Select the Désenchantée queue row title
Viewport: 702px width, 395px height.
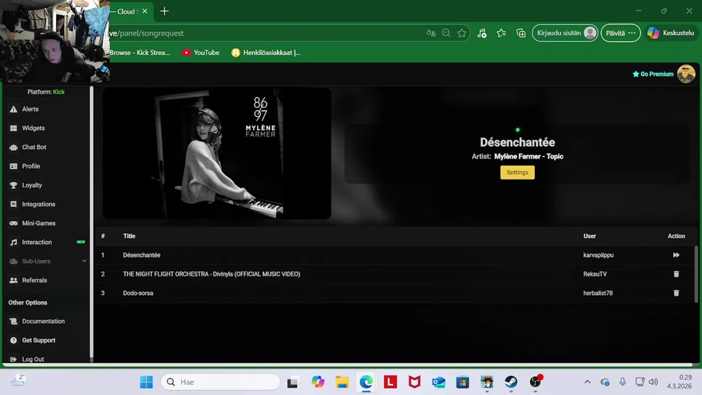[x=141, y=255]
